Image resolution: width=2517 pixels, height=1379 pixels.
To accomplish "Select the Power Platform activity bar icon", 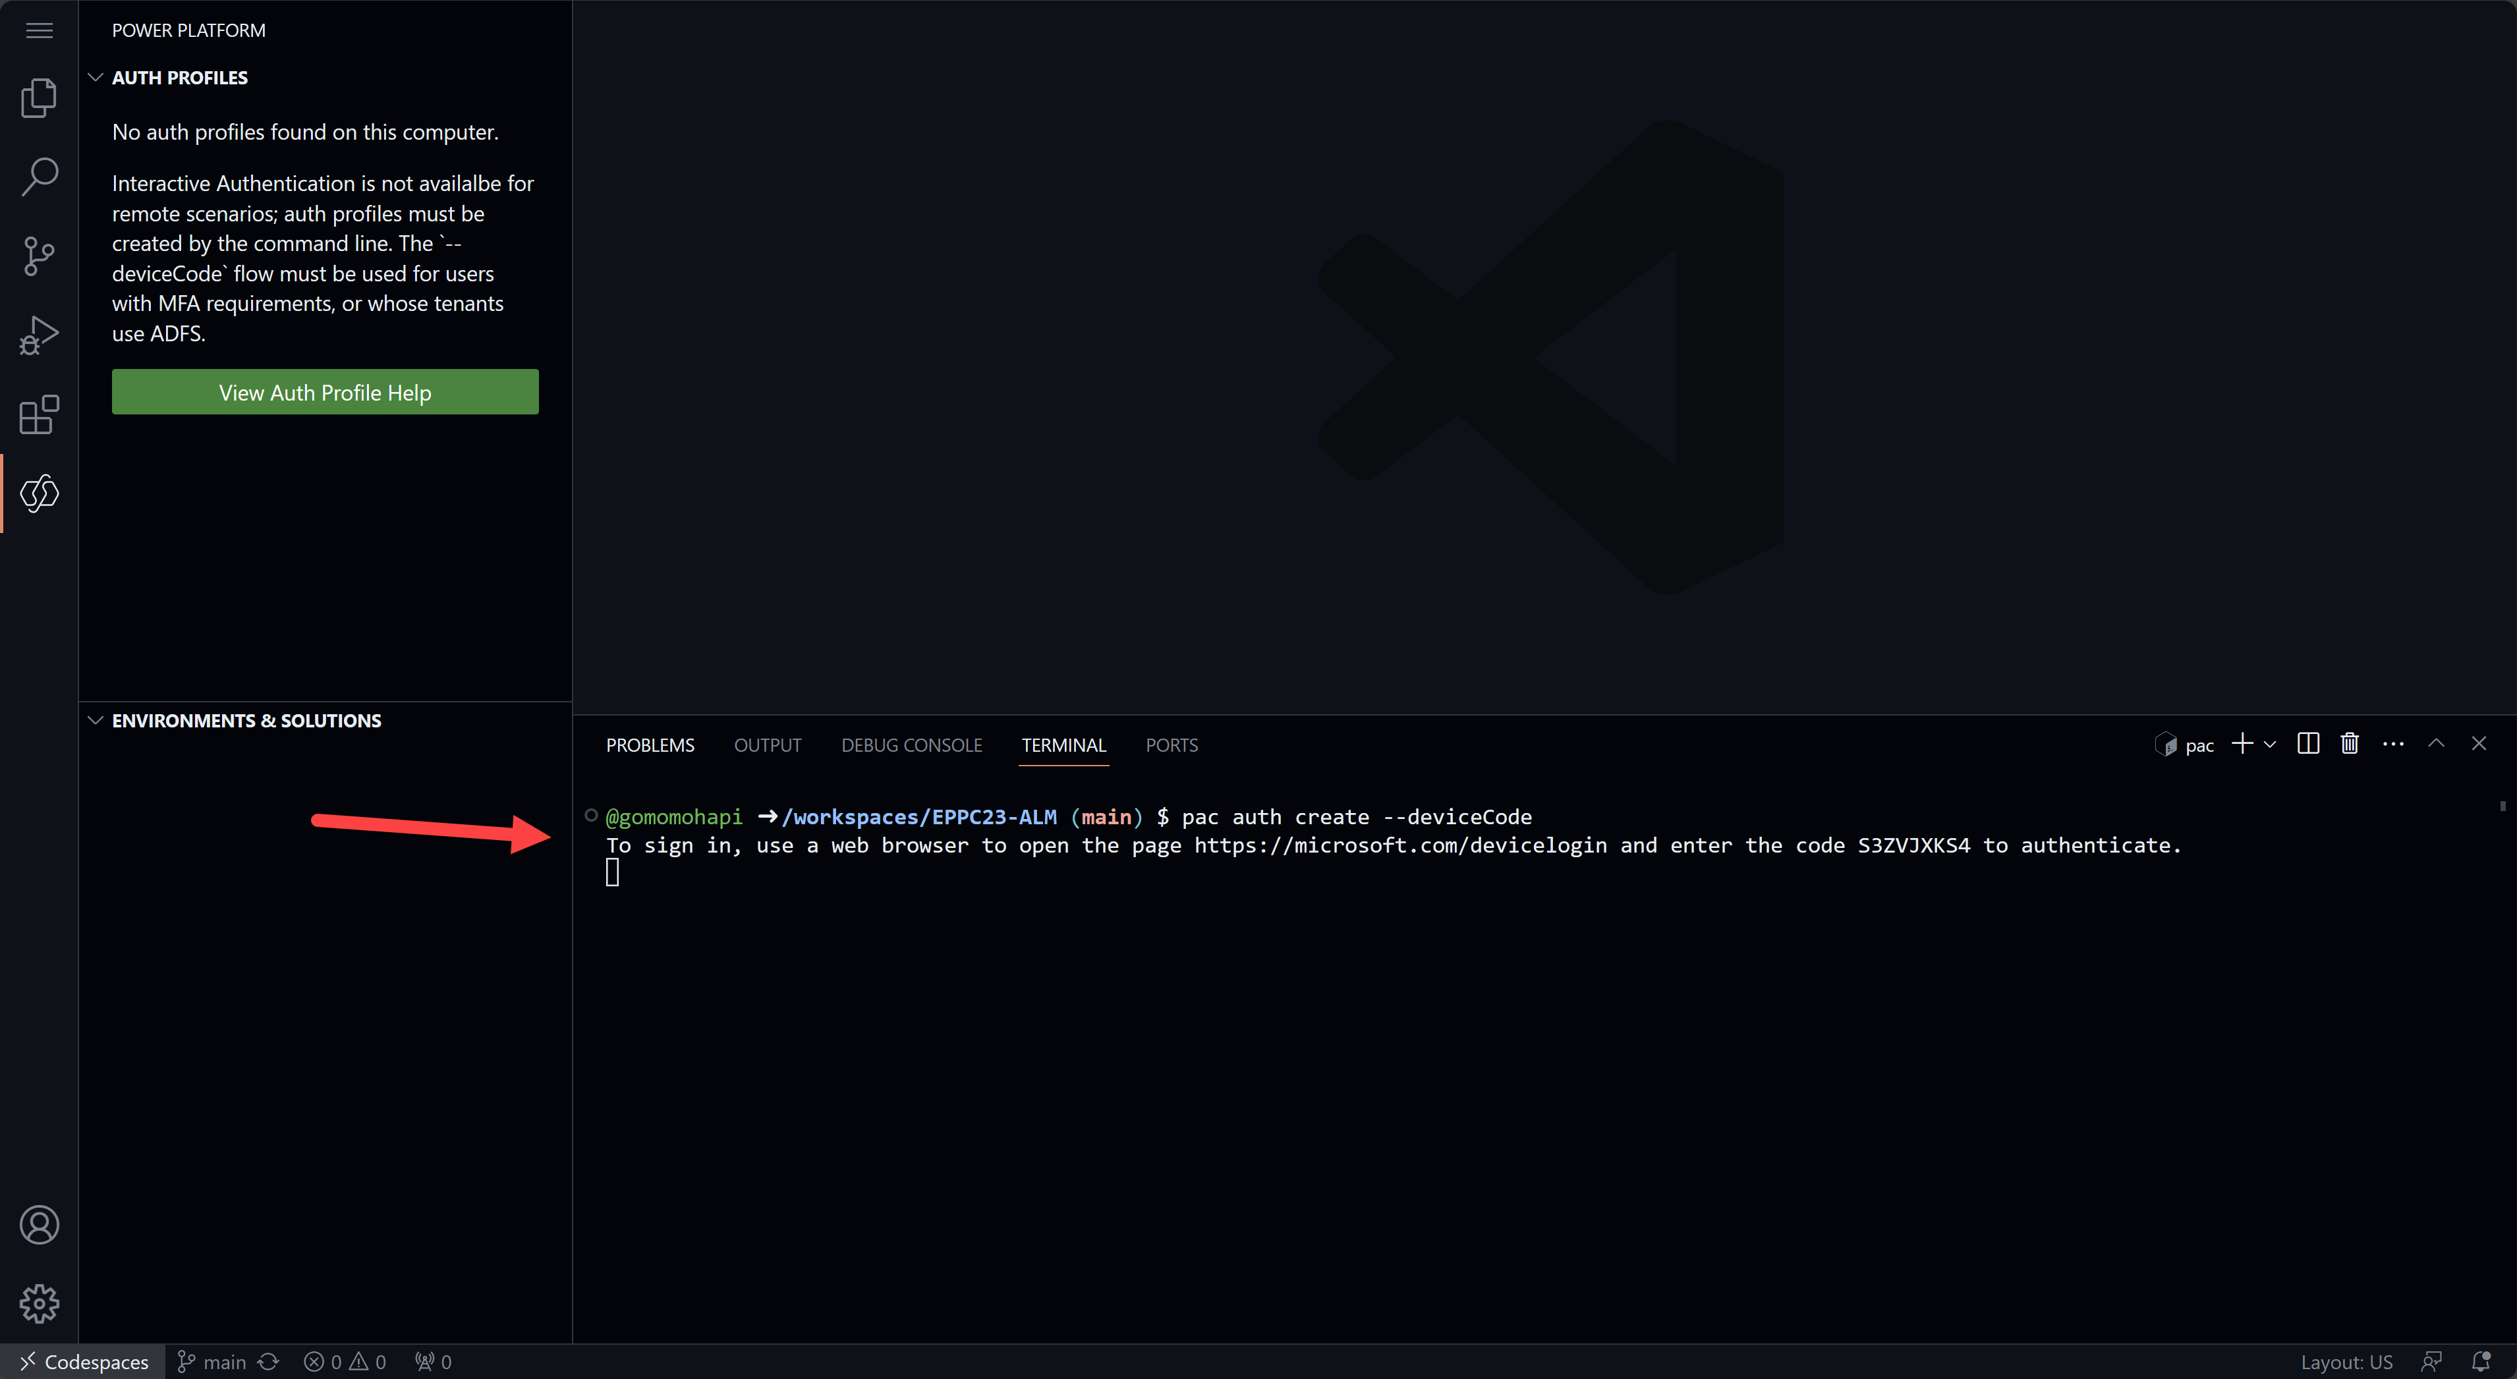I will (39, 493).
